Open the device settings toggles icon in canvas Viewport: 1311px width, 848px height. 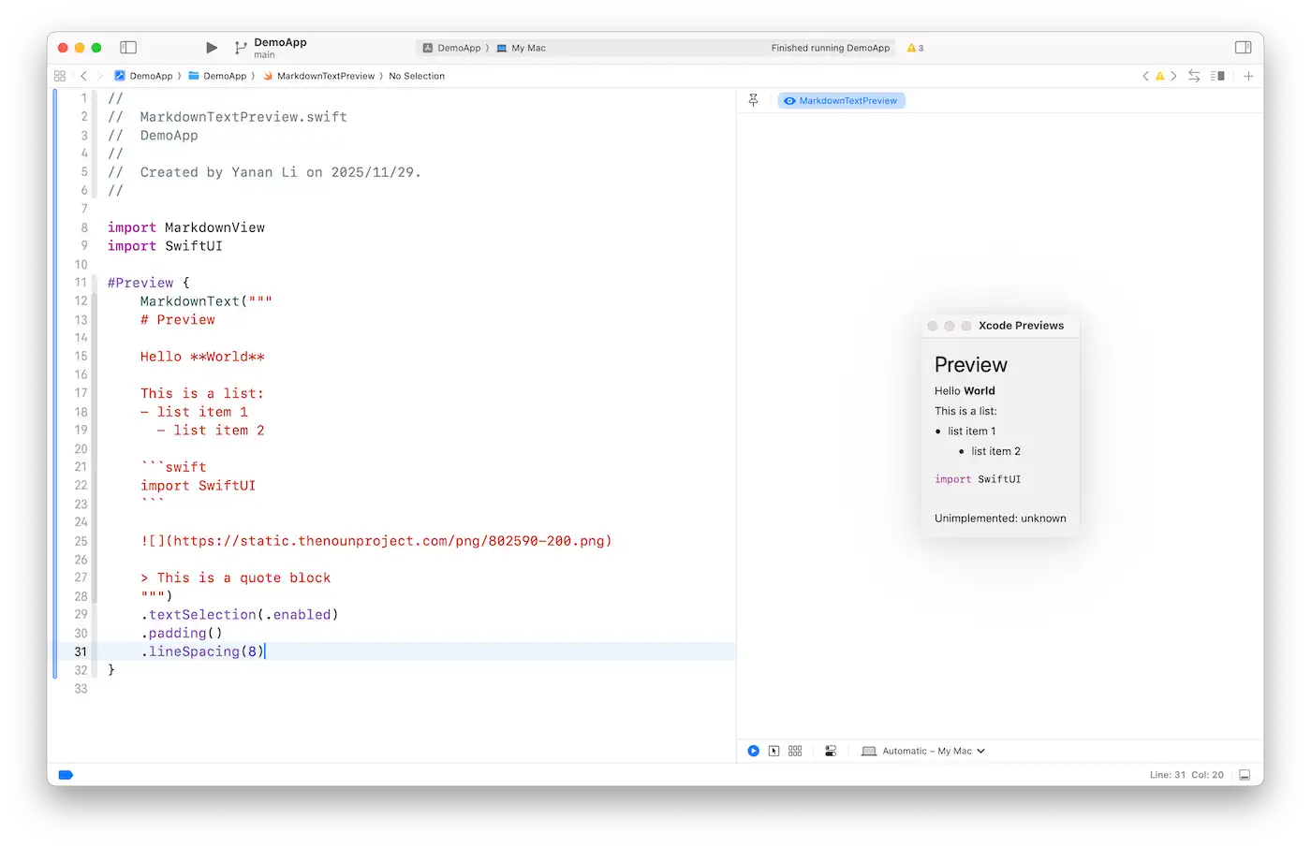(830, 751)
